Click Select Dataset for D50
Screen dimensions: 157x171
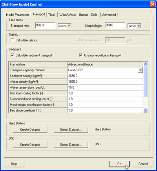pyautogui.click(x=71, y=145)
